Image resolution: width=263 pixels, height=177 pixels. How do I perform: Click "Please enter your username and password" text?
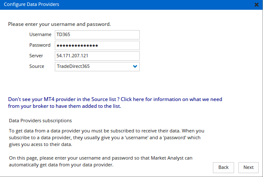coord(59,24)
